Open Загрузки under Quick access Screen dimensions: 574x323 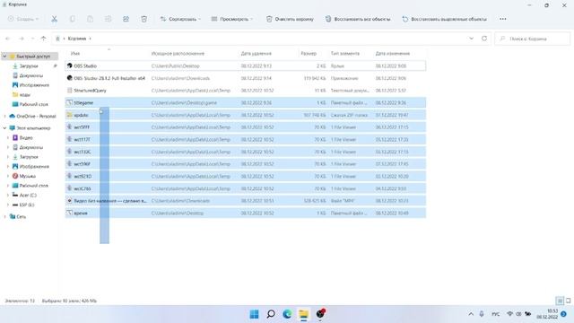point(29,65)
